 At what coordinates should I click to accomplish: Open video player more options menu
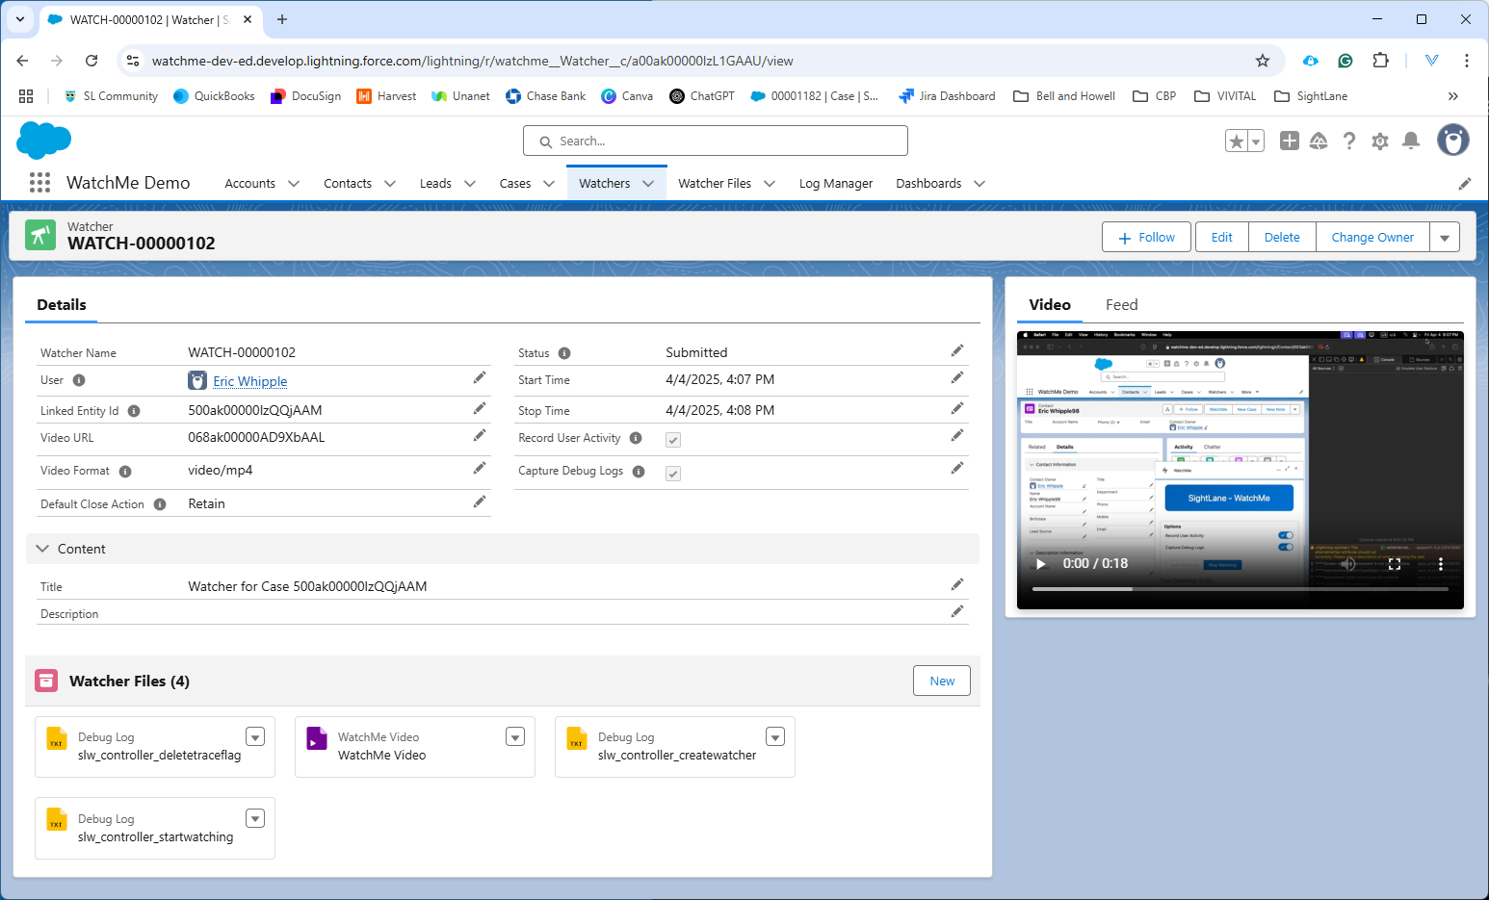1441,564
